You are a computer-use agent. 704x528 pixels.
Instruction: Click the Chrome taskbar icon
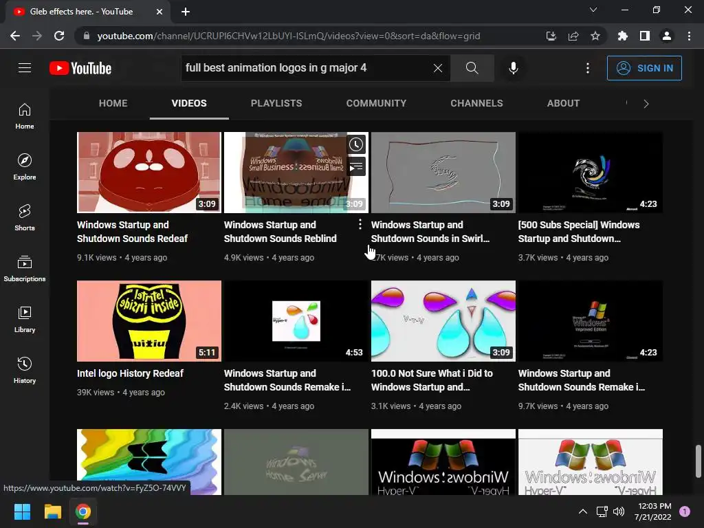click(83, 511)
